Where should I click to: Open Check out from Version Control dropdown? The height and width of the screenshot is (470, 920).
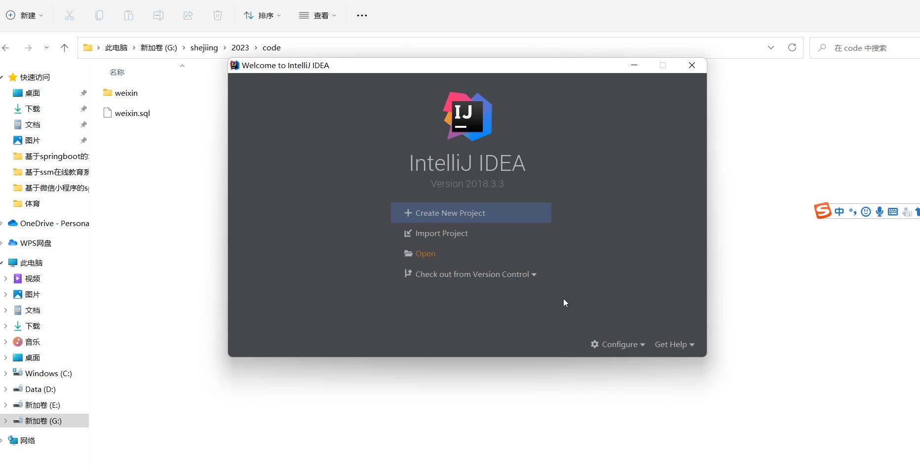(470, 274)
